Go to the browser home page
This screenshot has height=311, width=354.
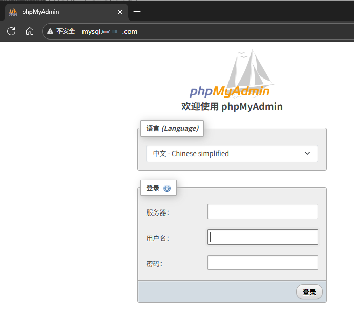[x=30, y=31]
